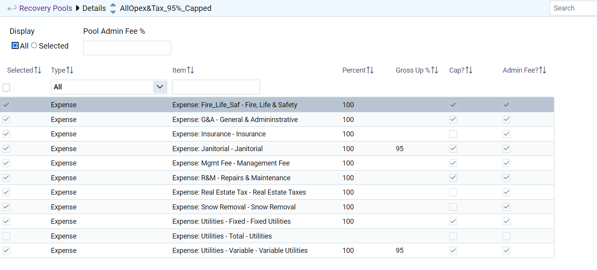
Task: Toggle Cap? for Variable Utilities row
Action: click(x=453, y=251)
